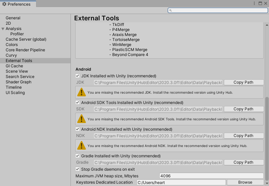Select External Tools in sidebar
269x186 pixels.
[x=35, y=61]
